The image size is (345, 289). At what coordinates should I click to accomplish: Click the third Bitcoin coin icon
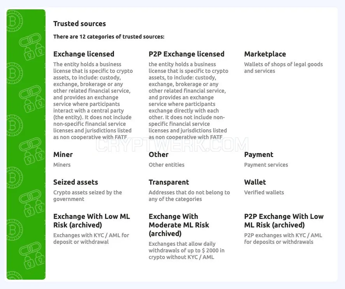click(x=14, y=125)
